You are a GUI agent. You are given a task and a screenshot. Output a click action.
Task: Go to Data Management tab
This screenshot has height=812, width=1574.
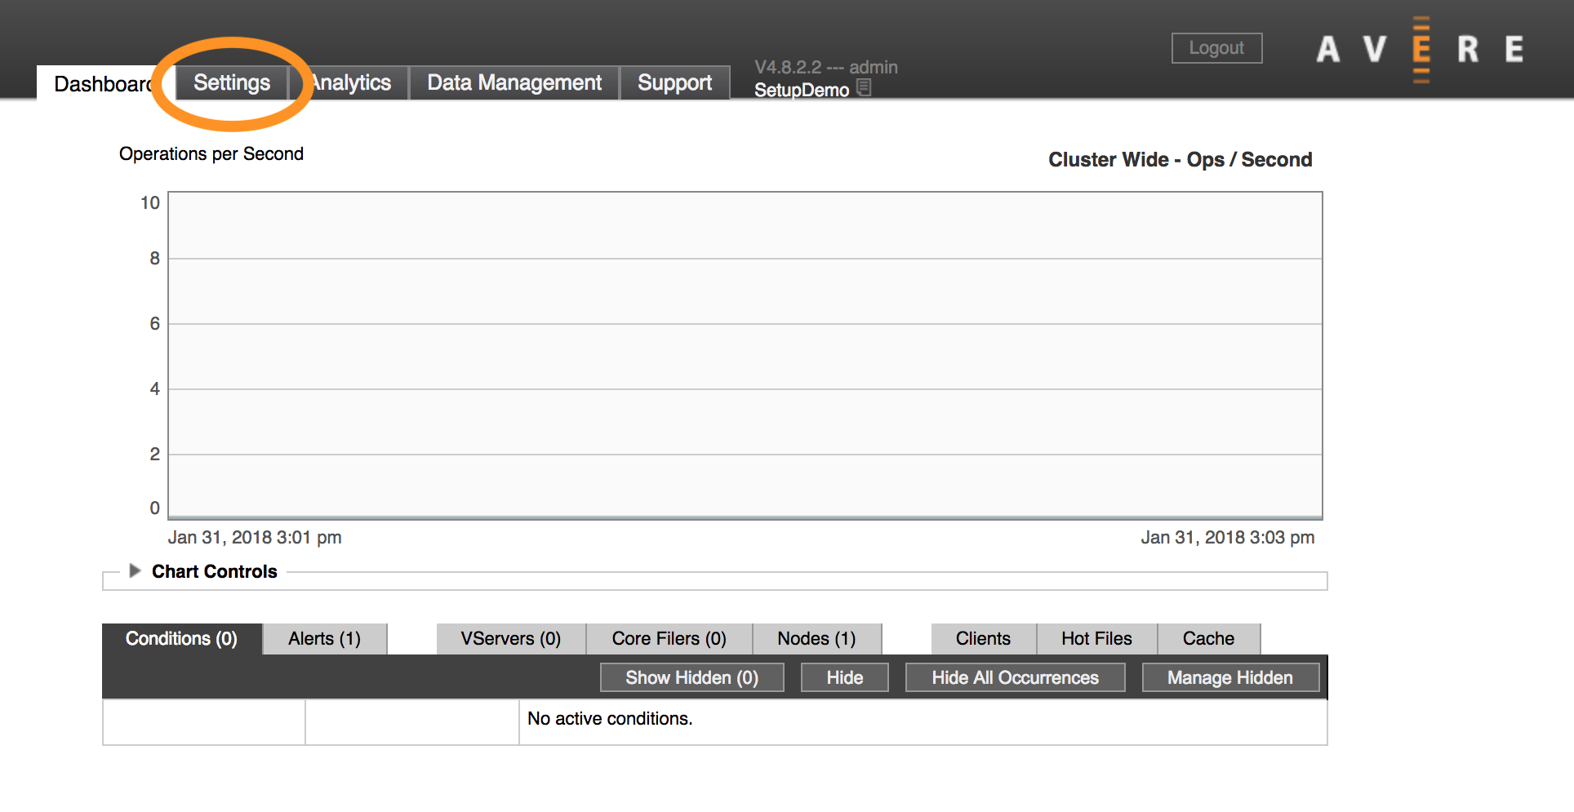[514, 82]
